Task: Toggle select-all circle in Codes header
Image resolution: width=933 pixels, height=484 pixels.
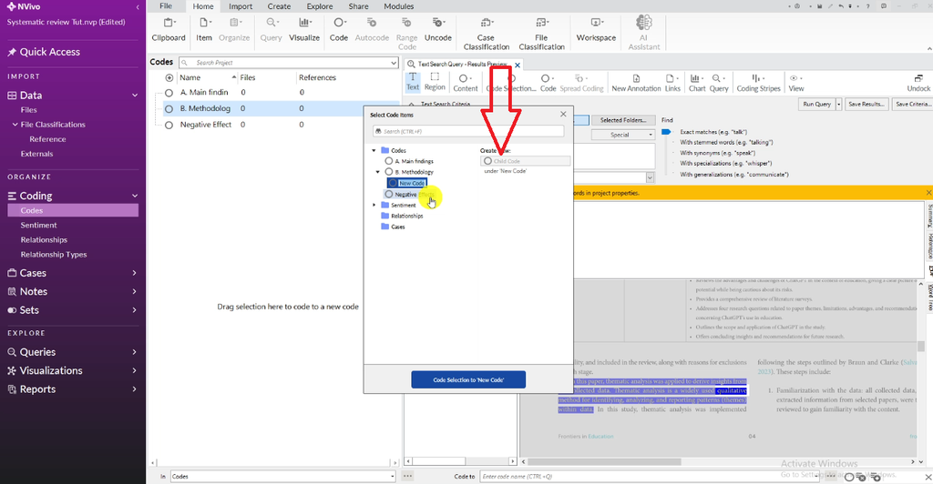Action: [169, 78]
